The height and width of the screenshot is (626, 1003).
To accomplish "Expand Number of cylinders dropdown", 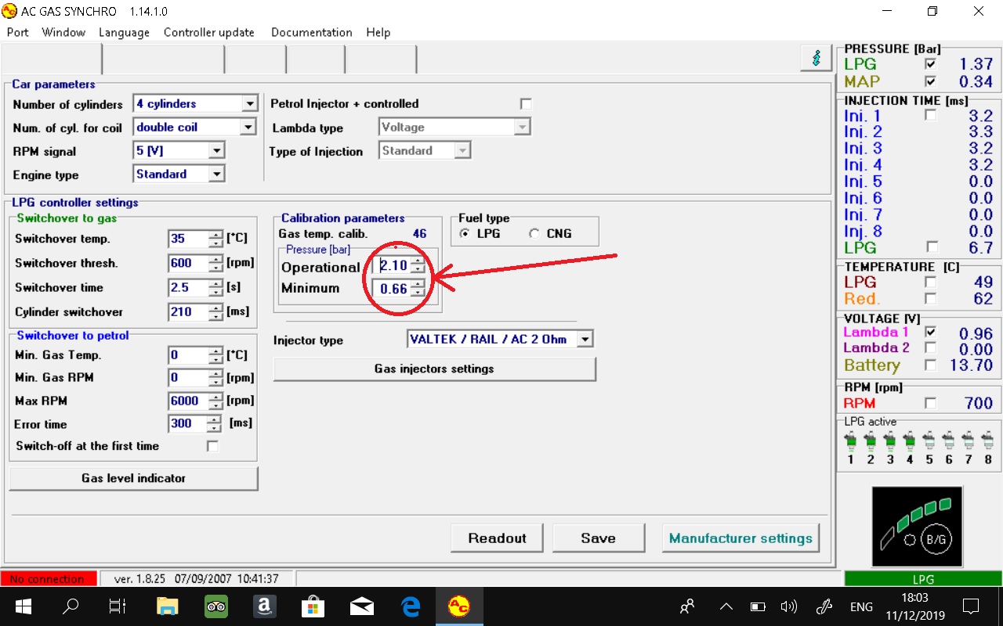I will pyautogui.click(x=249, y=104).
